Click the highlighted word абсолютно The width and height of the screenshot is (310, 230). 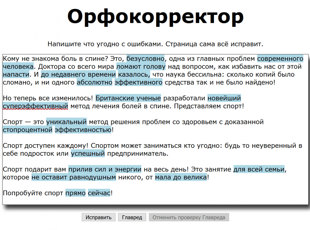[x=94, y=83]
